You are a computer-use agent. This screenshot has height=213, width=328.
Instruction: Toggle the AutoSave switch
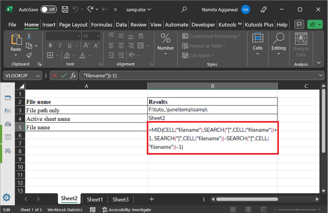[x=49, y=9]
